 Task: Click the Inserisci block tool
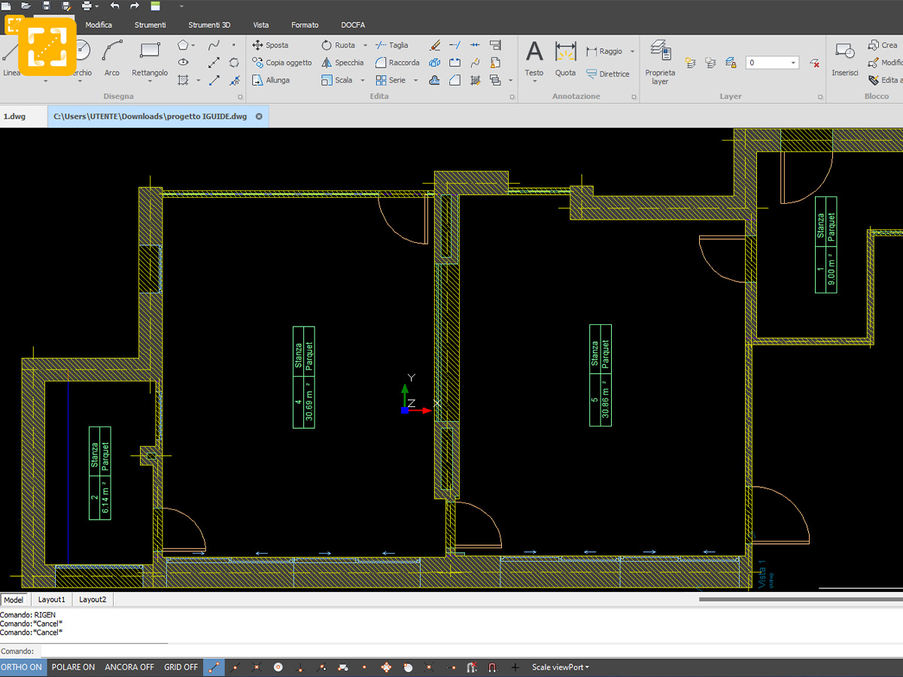pos(845,59)
